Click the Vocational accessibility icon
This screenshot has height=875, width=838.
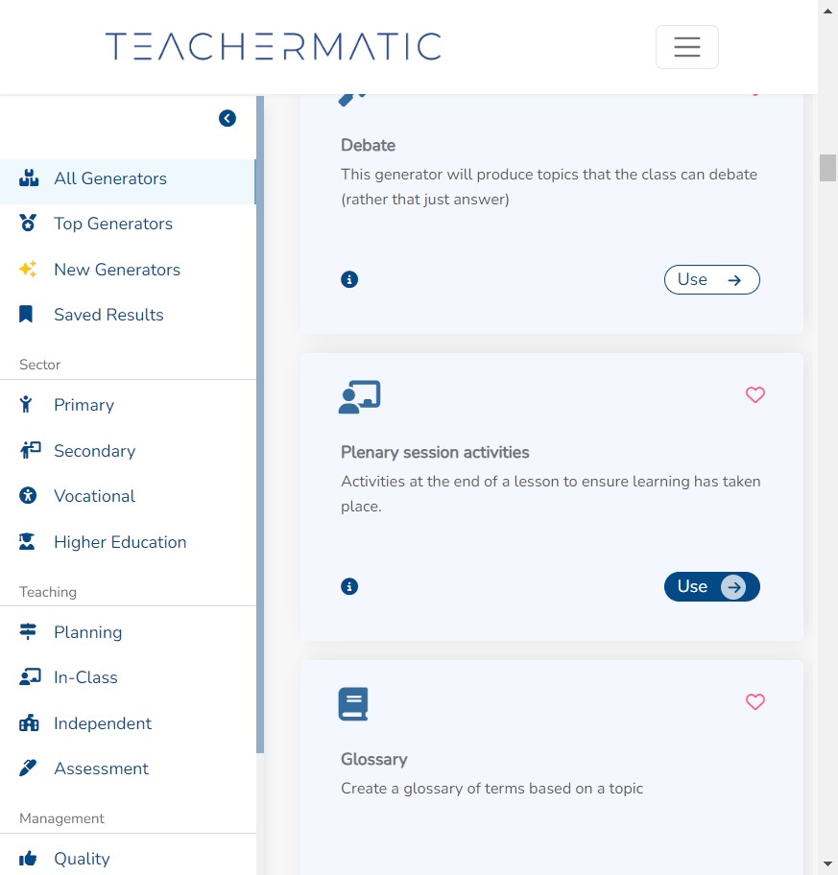28,495
